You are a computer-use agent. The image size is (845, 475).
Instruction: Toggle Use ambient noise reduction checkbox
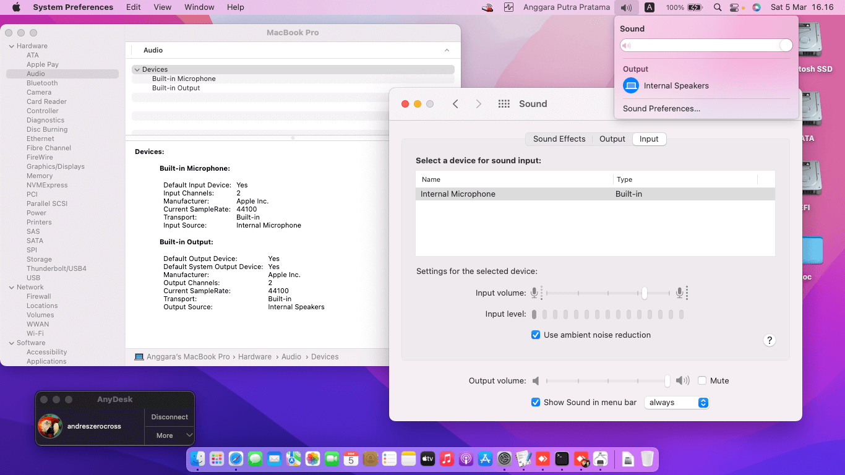(536, 335)
